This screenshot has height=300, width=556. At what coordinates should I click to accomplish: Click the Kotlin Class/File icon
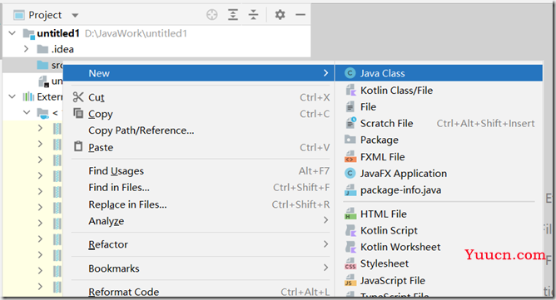[x=350, y=91]
